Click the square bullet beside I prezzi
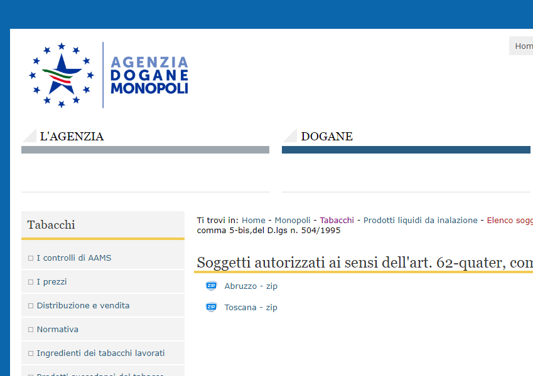This screenshot has width=533, height=376. 31,282
